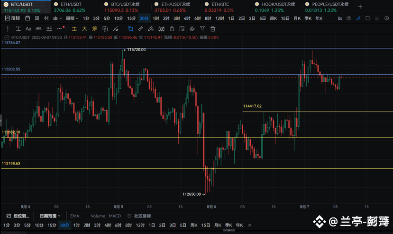Toggle the lock drawings icon
Image resolution: width=393 pixels, height=234 pixels.
click(x=172, y=29)
